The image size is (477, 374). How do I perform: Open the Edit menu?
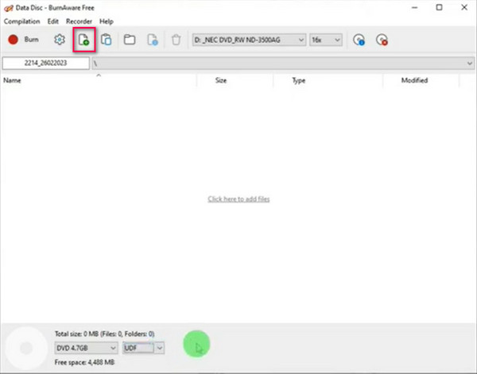[x=53, y=21]
